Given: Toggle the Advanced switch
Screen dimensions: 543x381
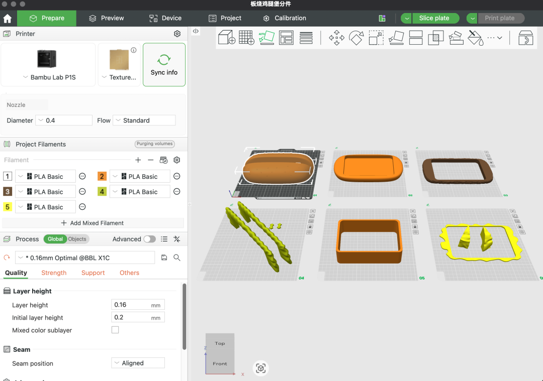Looking at the screenshot, I should (150, 239).
